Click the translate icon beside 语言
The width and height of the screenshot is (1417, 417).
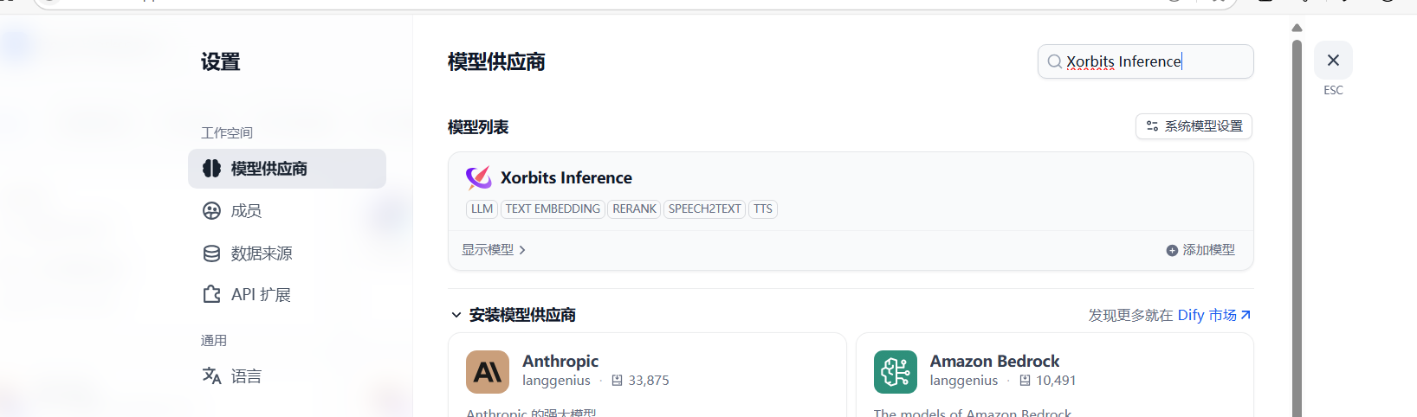tap(211, 375)
